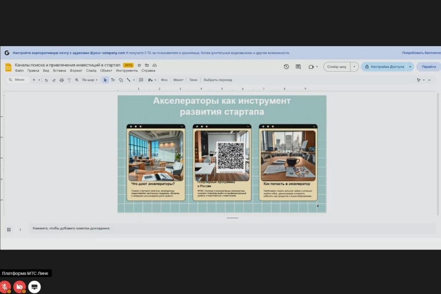Click the presentation title text

(67, 65)
